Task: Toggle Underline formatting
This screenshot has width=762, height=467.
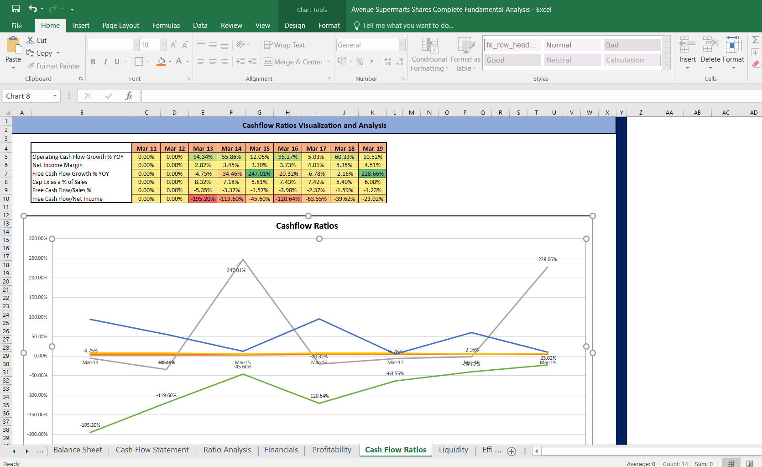Action: coord(117,62)
